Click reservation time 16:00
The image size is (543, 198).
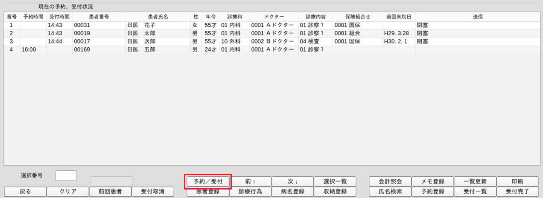(x=28, y=49)
